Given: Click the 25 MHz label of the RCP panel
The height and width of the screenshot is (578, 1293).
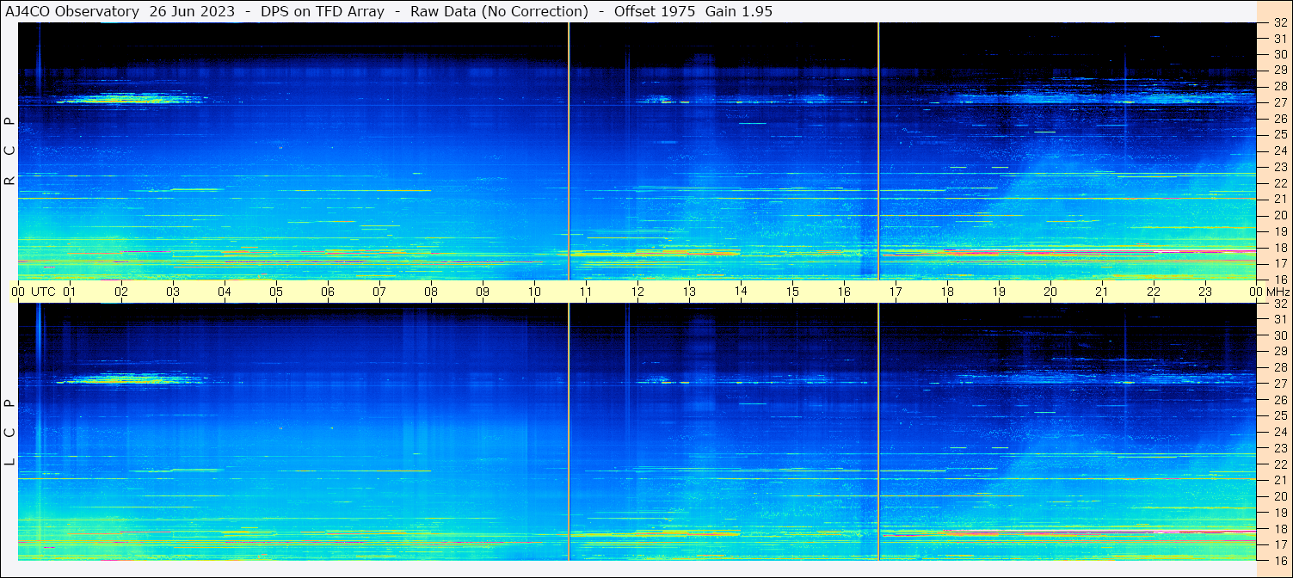Looking at the screenshot, I should 1279,134.
